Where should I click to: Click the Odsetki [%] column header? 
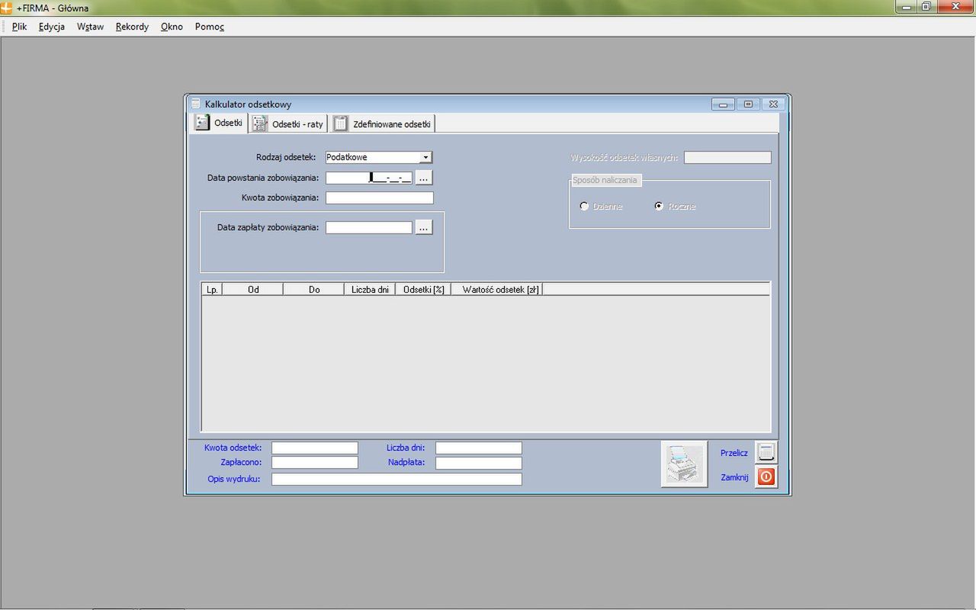[423, 290]
